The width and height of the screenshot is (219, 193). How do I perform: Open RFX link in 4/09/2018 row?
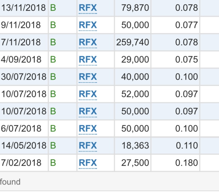click(88, 60)
